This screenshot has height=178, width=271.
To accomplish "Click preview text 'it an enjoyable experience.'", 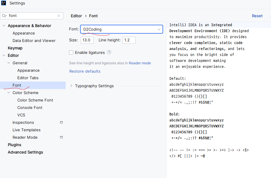I will click(x=197, y=67).
